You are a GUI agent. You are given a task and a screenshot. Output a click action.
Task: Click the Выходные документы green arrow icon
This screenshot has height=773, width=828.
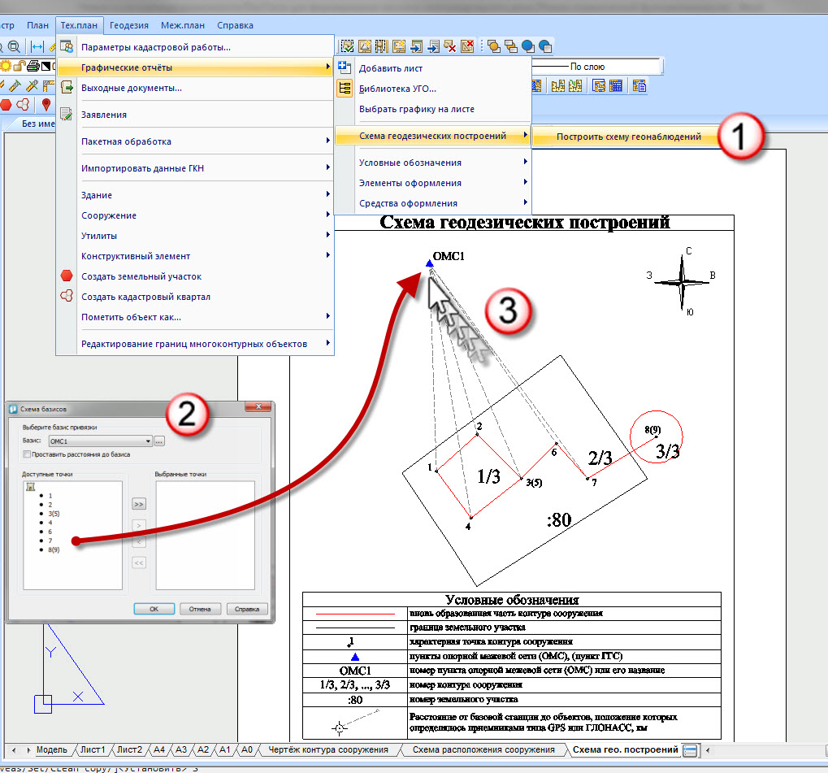click(x=67, y=87)
